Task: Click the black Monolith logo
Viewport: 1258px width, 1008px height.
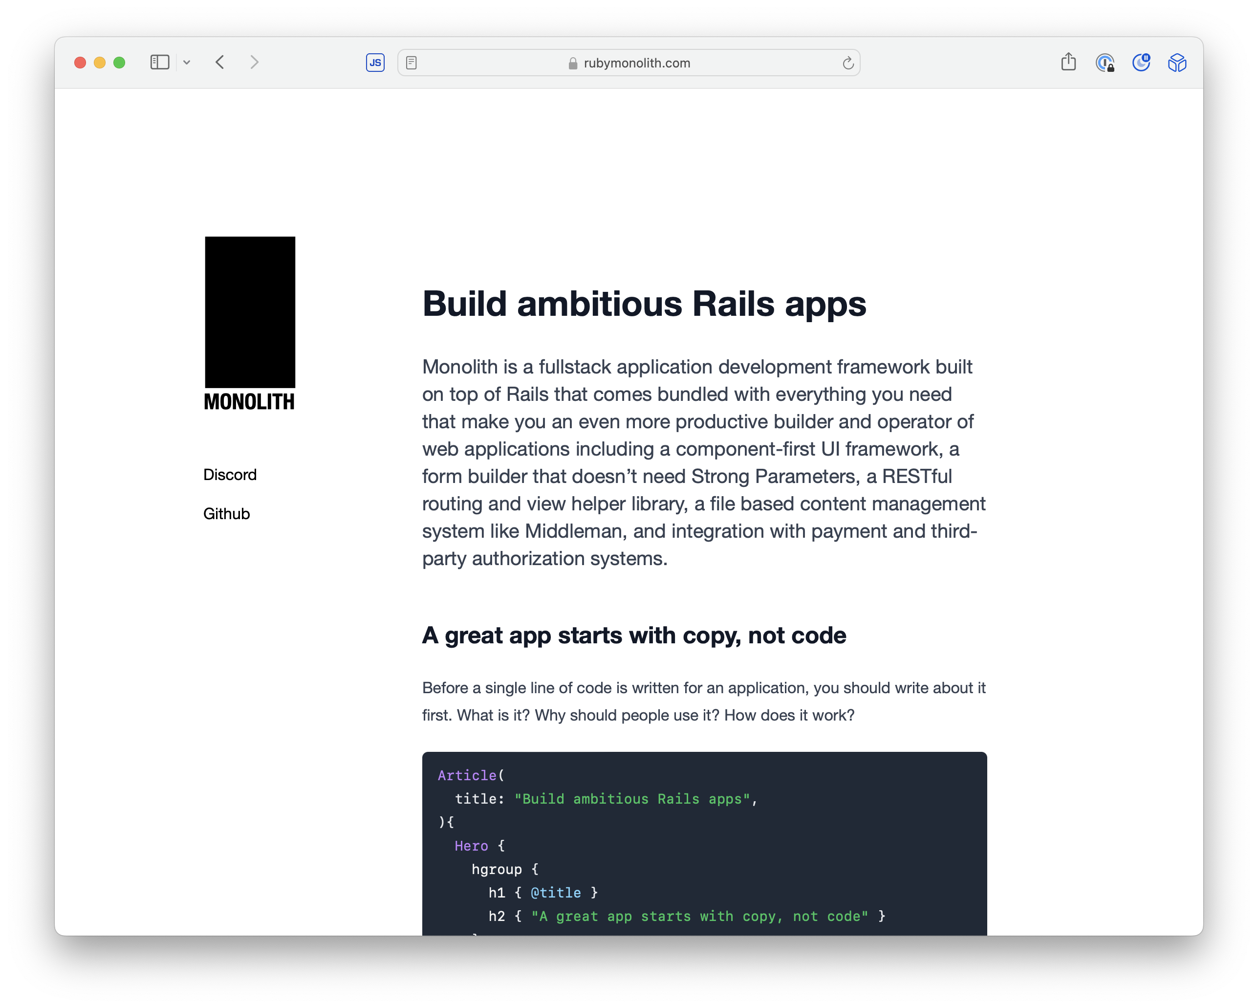Action: [250, 312]
